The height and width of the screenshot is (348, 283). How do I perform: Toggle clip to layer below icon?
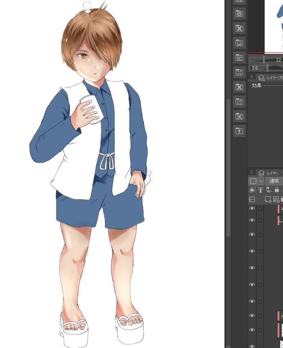click(x=252, y=190)
